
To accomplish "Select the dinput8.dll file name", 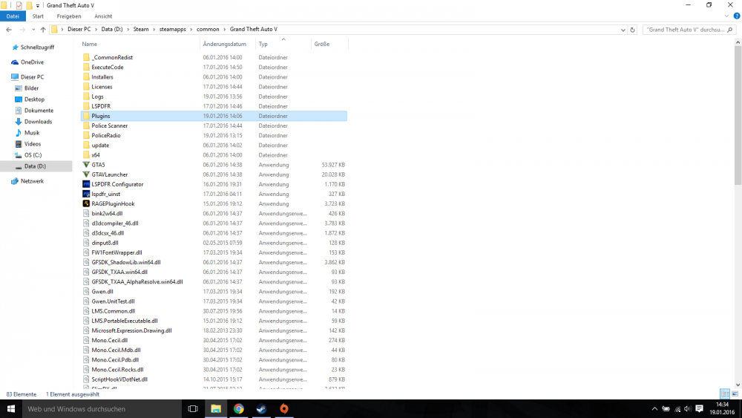I will [105, 243].
